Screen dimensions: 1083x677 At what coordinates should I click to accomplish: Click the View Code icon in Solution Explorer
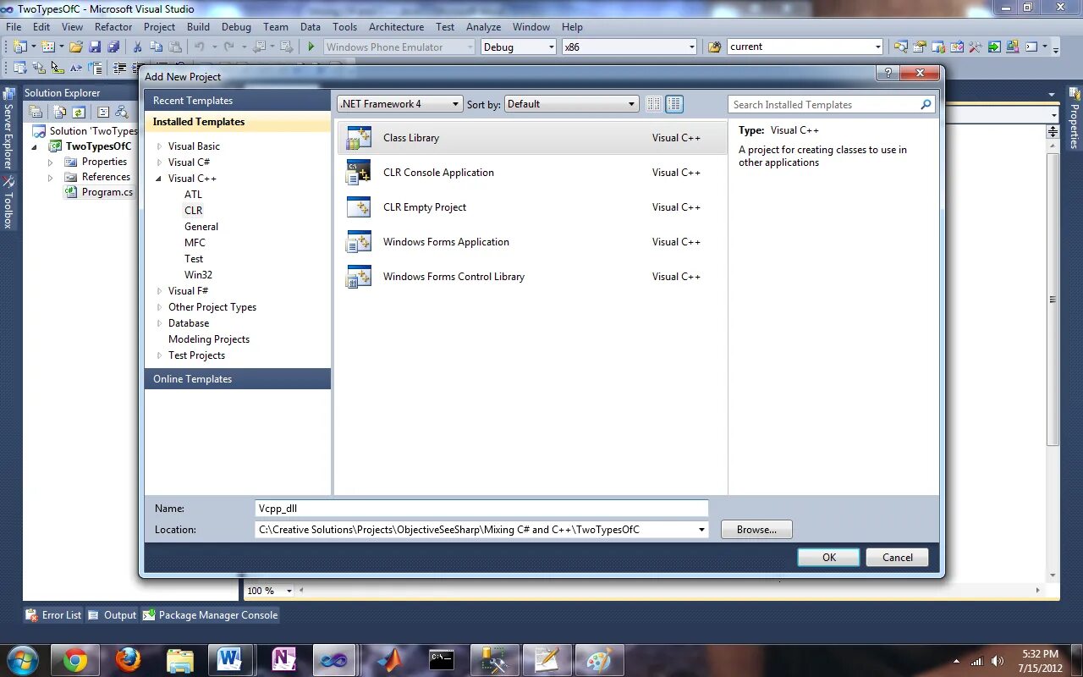point(103,112)
